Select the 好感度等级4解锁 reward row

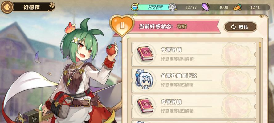(194, 54)
